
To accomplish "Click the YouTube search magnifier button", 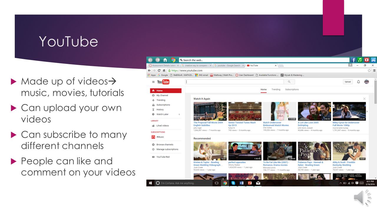I will point(289,82).
